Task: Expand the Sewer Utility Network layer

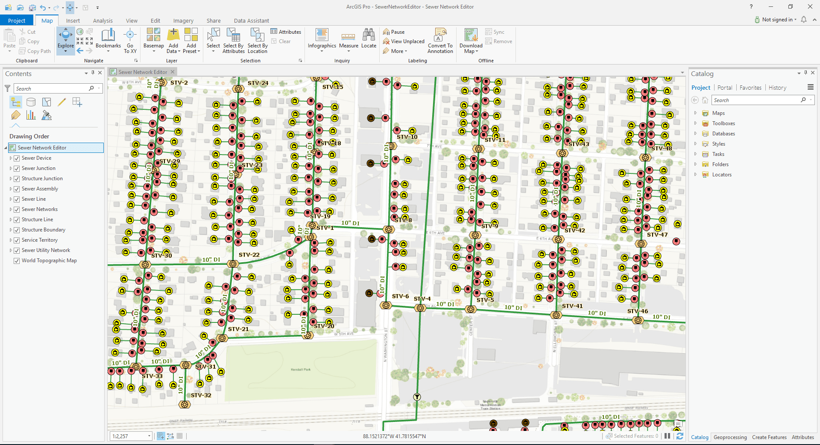Action: pos(11,250)
